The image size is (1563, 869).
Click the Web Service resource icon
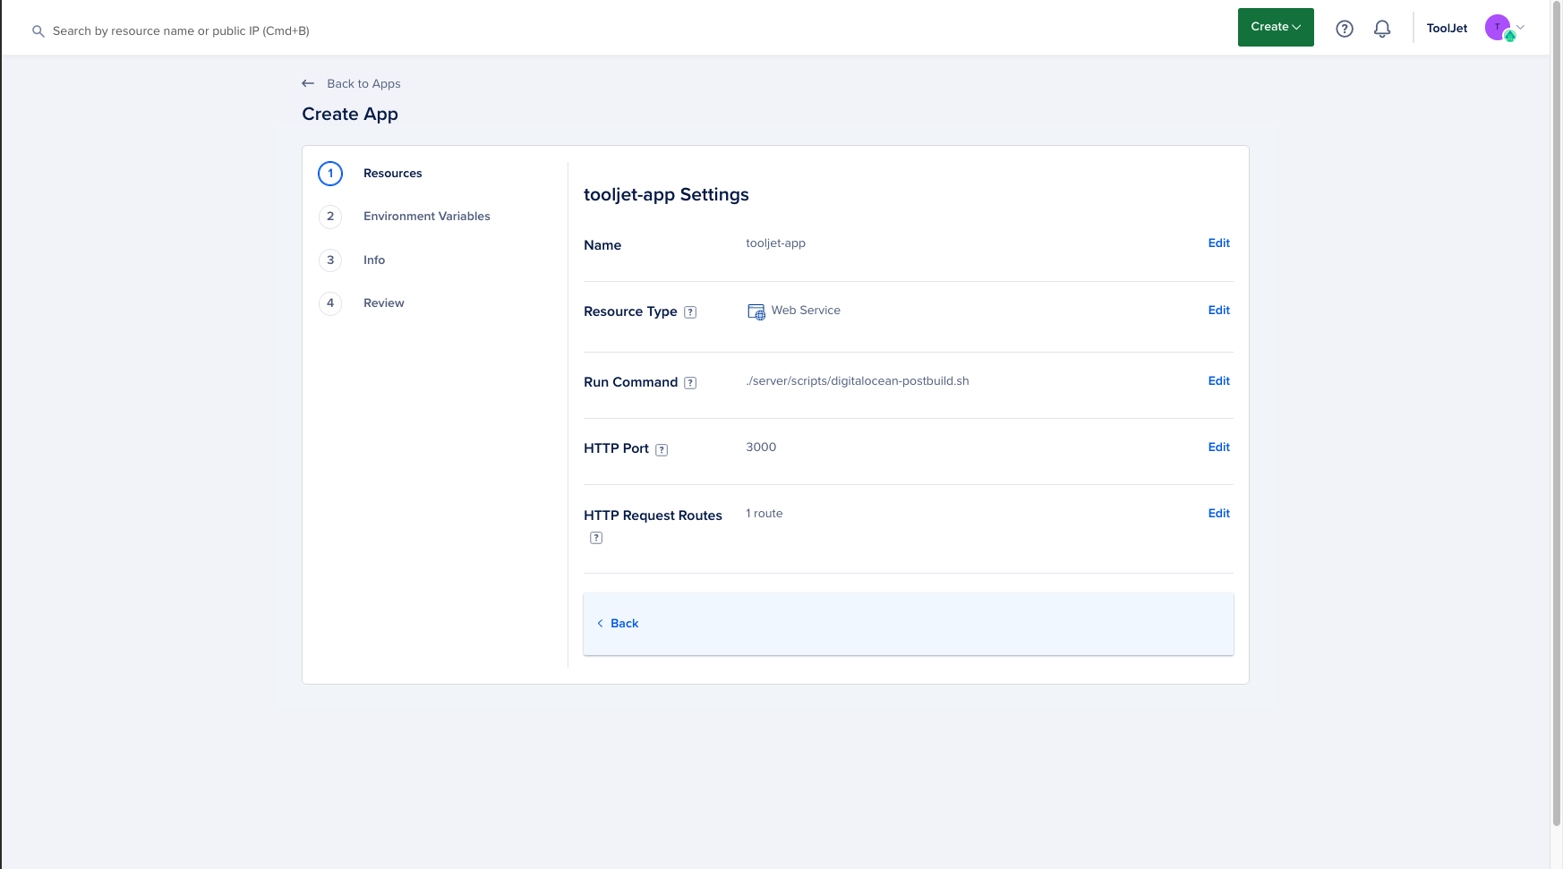[x=756, y=311]
